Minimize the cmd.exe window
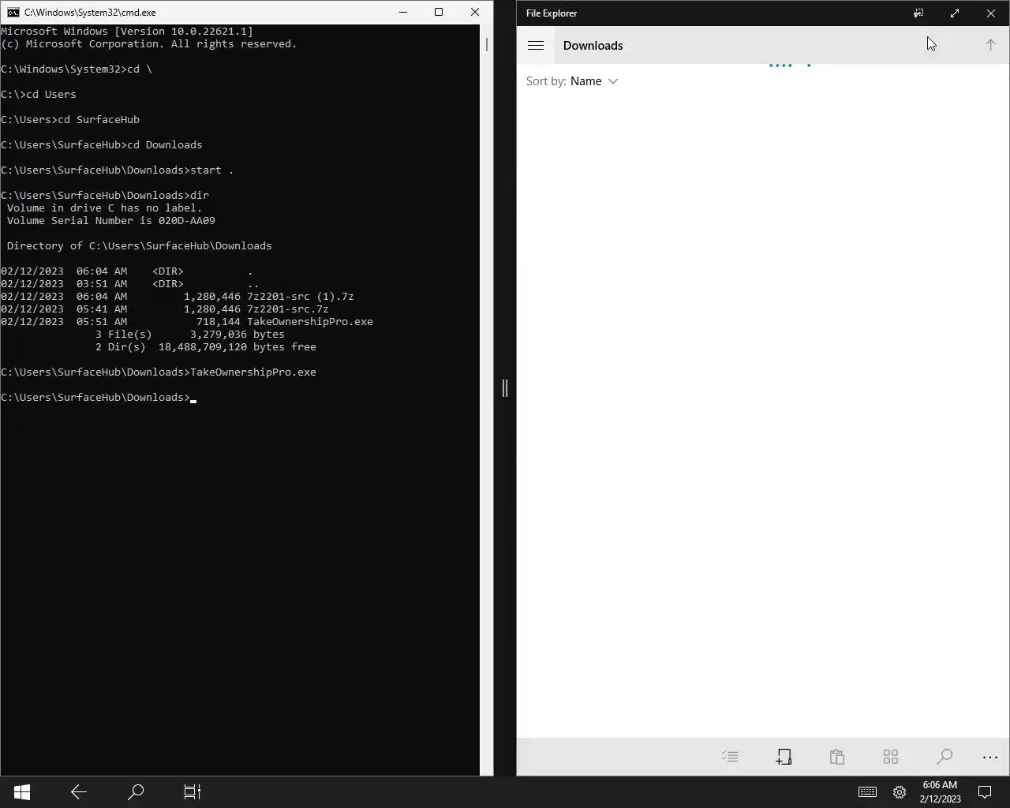Image resolution: width=1010 pixels, height=808 pixels. pos(403,12)
